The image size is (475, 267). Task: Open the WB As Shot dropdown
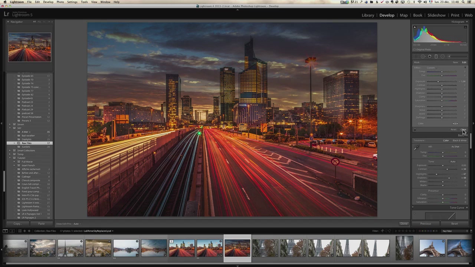pyautogui.click(x=456, y=146)
